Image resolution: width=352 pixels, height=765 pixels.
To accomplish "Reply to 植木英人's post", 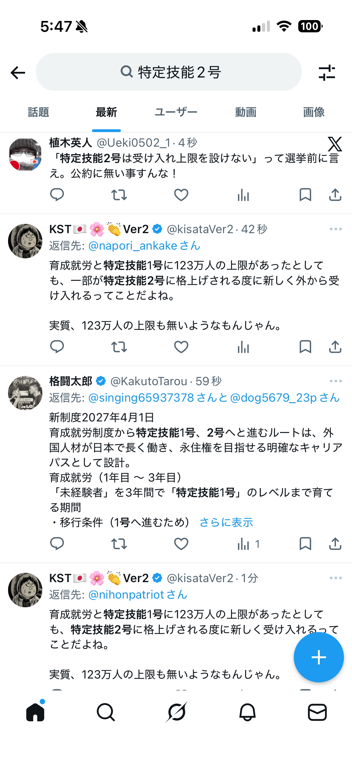I will pyautogui.click(x=57, y=195).
